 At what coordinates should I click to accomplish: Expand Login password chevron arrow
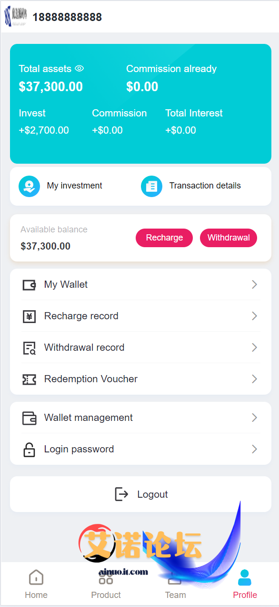point(254,450)
